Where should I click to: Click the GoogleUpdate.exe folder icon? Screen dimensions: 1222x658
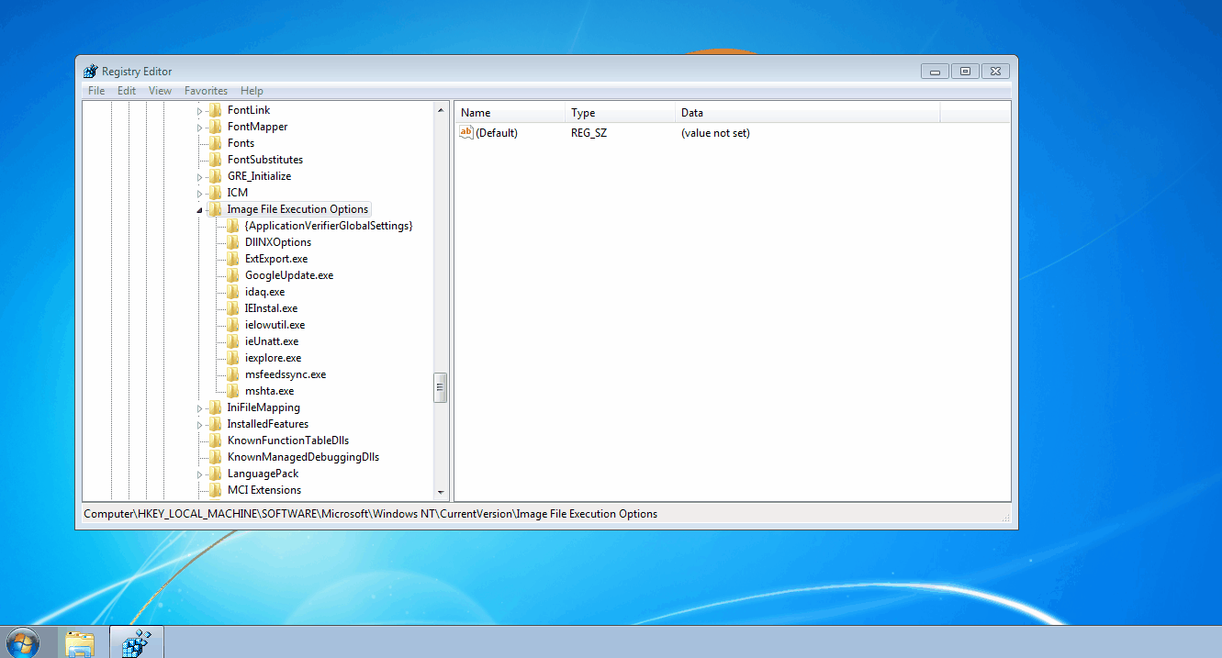[233, 275]
